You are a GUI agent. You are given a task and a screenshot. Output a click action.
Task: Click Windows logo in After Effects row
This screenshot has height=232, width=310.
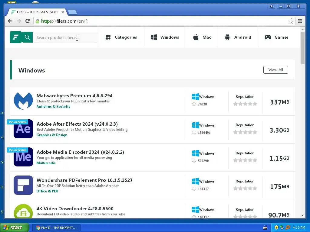(x=196, y=125)
